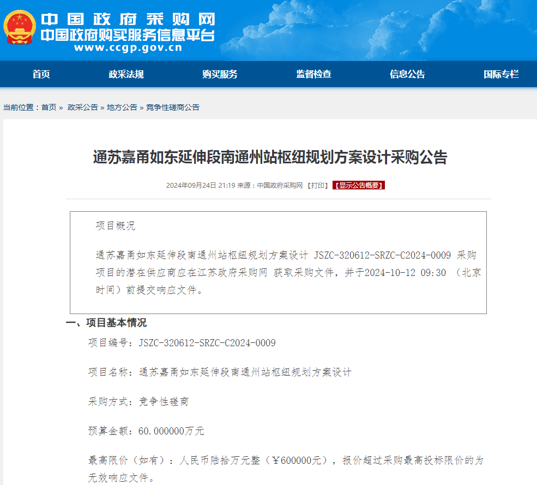This screenshot has width=537, height=485.
Task: Go to 政采公告 in the breadcrumb
Action: [x=82, y=107]
